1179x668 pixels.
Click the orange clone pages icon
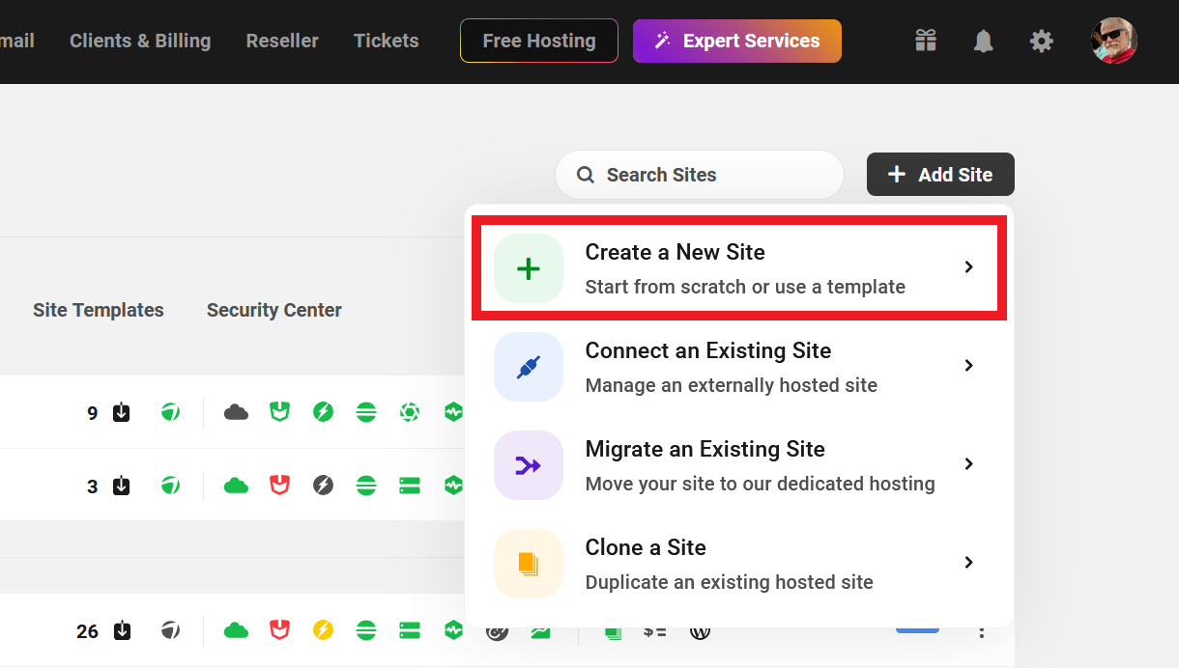[529, 564]
